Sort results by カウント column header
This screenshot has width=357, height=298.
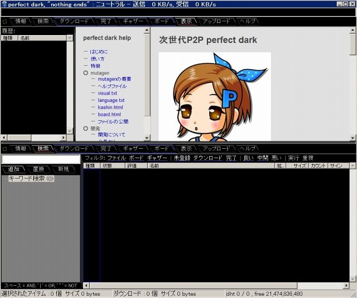tap(318, 165)
